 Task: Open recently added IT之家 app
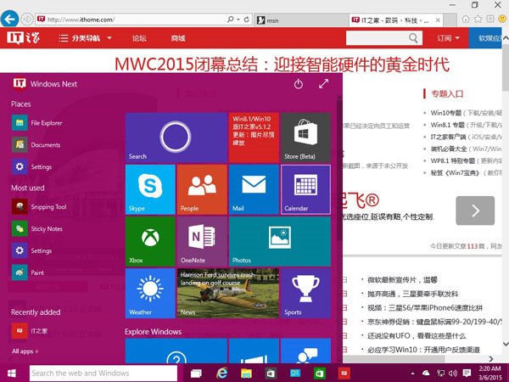click(x=30, y=331)
